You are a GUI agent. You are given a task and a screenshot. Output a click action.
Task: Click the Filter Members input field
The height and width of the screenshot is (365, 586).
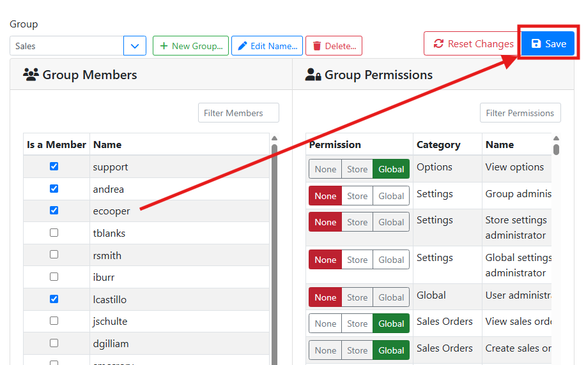(238, 113)
